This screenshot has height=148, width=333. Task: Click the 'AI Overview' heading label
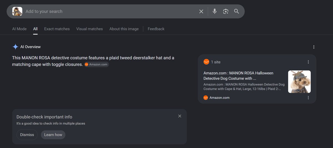[31, 47]
